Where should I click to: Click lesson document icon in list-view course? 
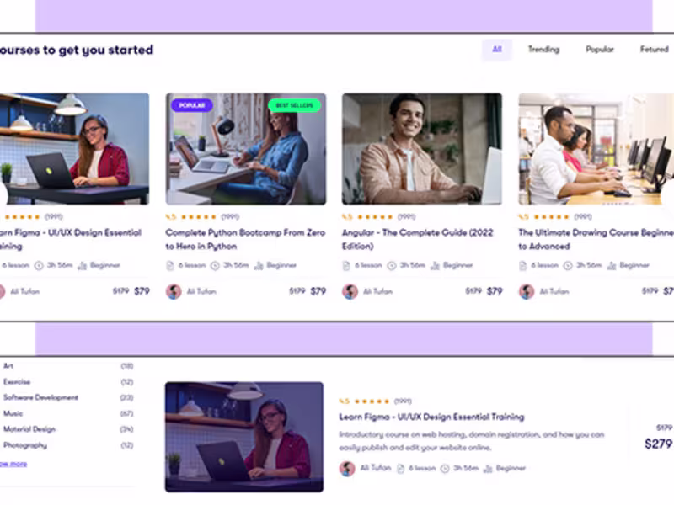[401, 469]
